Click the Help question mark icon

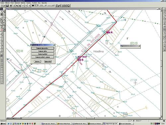pyautogui.click(x=29, y=6)
